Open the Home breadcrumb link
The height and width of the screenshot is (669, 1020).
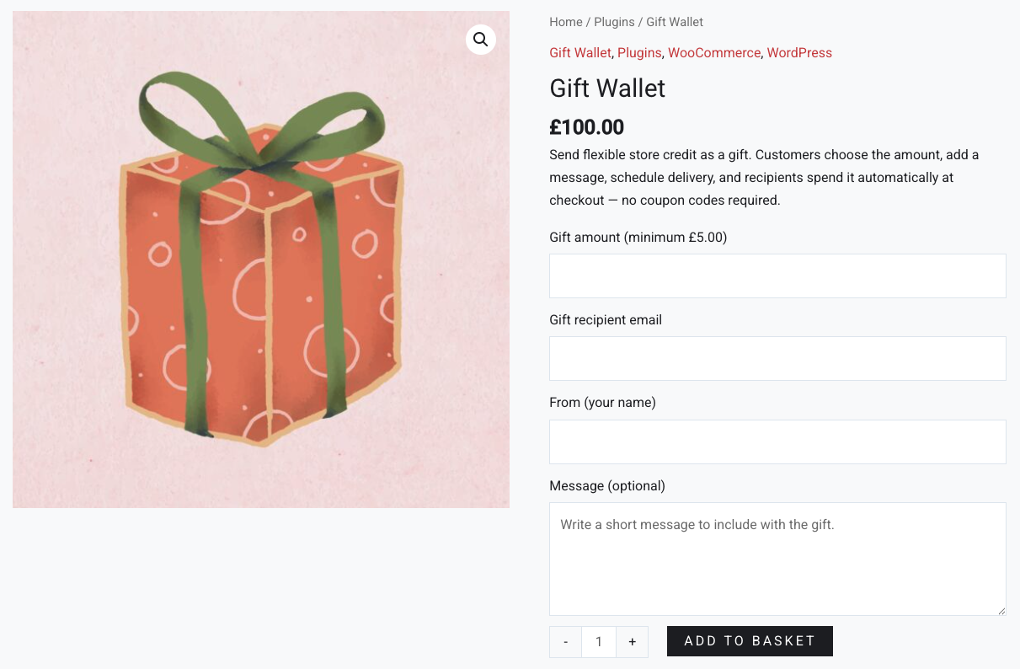point(565,22)
